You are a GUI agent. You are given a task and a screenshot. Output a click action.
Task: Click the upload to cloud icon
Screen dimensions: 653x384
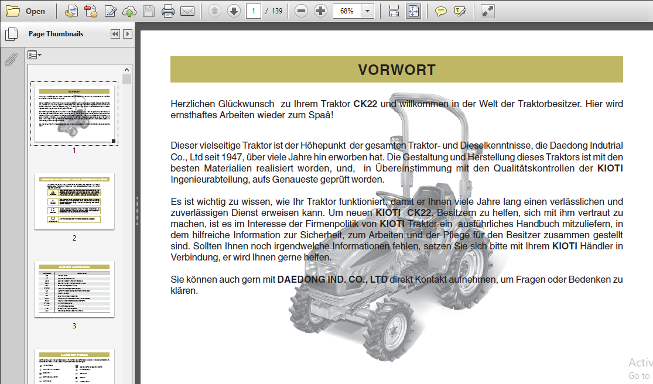(x=129, y=11)
